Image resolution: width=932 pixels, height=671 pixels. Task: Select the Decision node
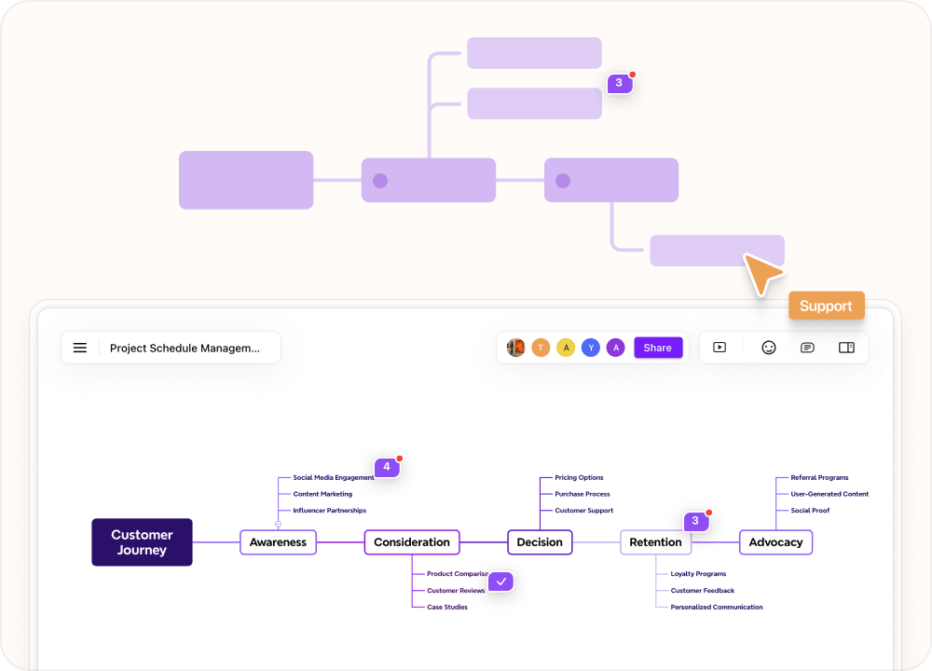tap(540, 542)
